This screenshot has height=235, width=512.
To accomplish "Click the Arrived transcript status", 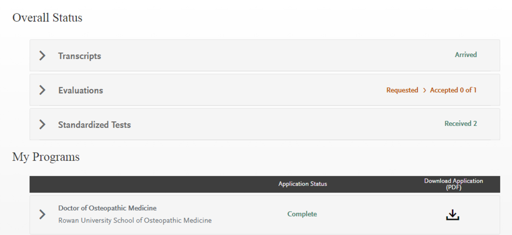I will (465, 55).
